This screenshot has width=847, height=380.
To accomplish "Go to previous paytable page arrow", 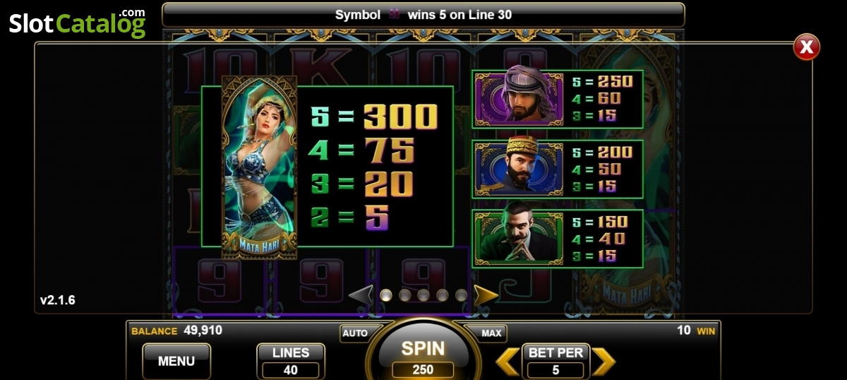I will click(x=361, y=295).
